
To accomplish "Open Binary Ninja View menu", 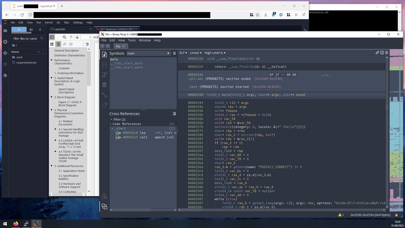I will pos(122,40).
